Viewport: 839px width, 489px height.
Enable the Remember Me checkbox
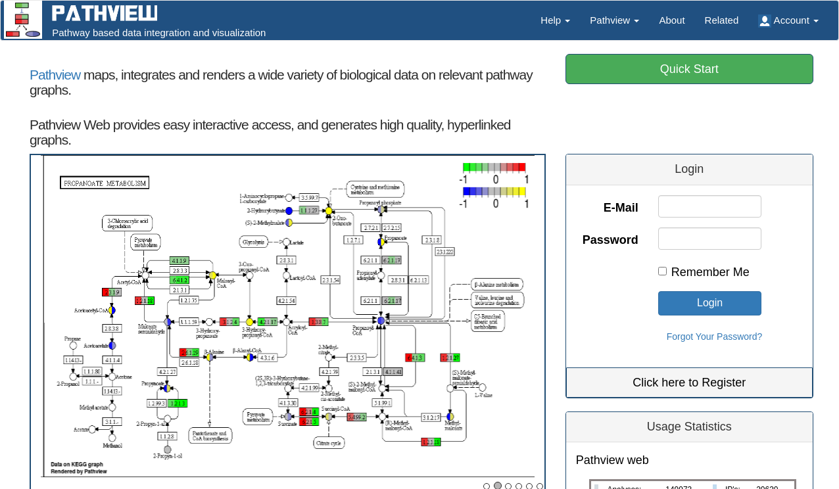[x=662, y=271]
